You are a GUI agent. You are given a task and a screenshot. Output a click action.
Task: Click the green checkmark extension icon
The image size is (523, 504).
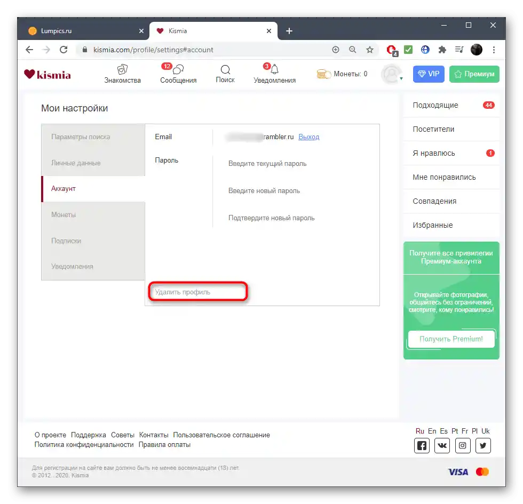tap(408, 50)
